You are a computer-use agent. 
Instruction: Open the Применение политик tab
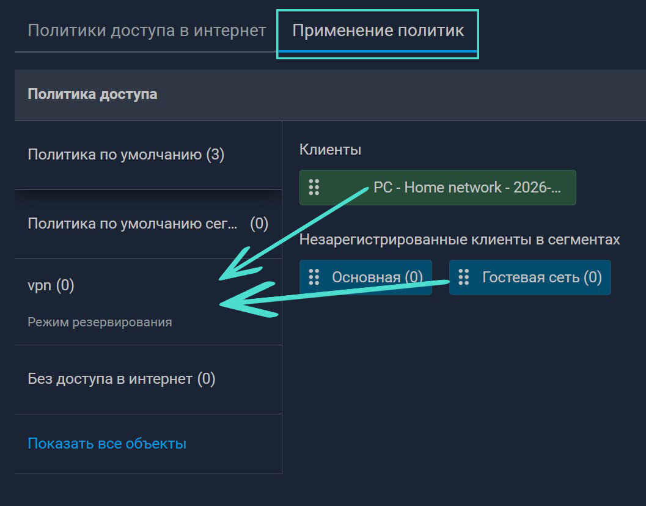378,31
